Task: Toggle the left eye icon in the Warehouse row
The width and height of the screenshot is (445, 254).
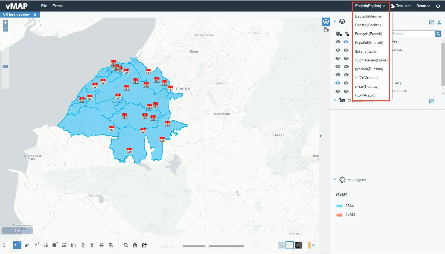Action: point(338,91)
